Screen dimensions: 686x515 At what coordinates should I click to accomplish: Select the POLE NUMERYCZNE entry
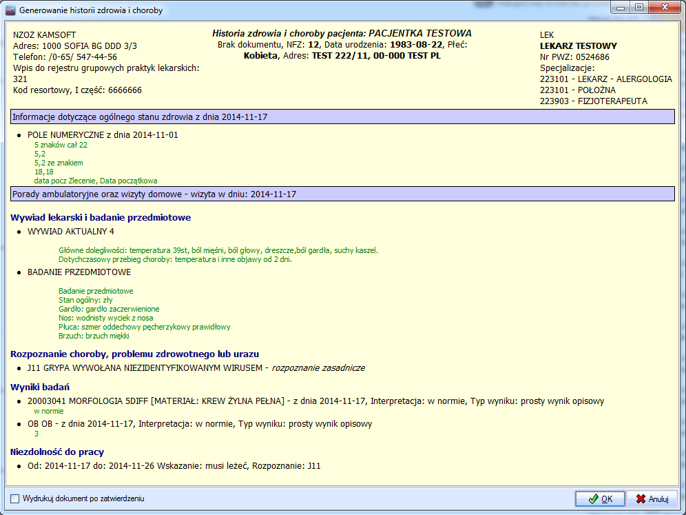pos(103,135)
